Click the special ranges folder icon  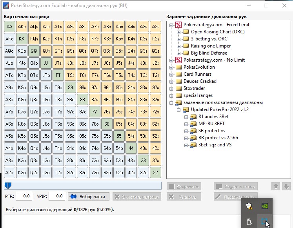click(x=178, y=95)
